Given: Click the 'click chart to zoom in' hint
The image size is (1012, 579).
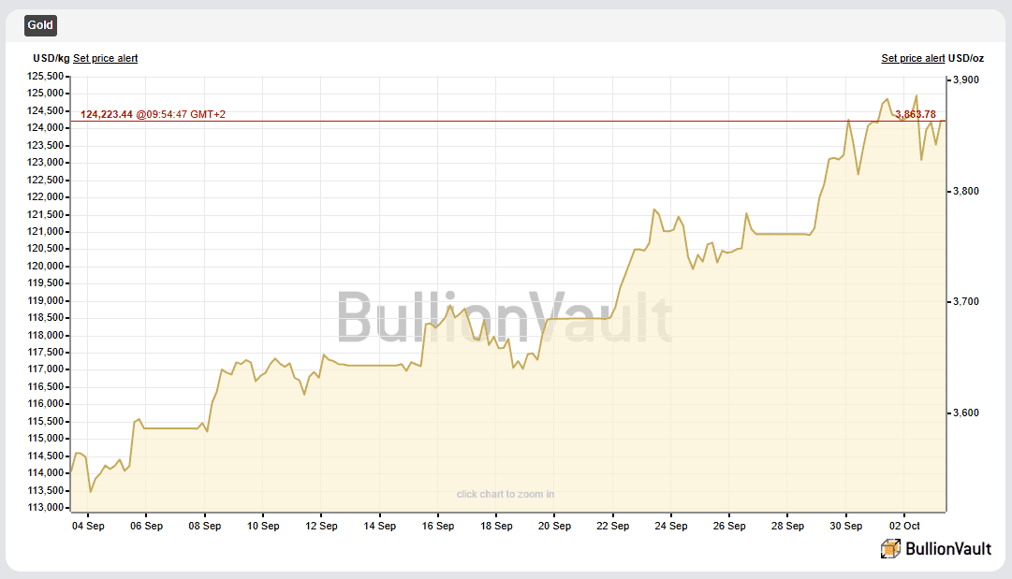Looking at the screenshot, I should tap(505, 494).
